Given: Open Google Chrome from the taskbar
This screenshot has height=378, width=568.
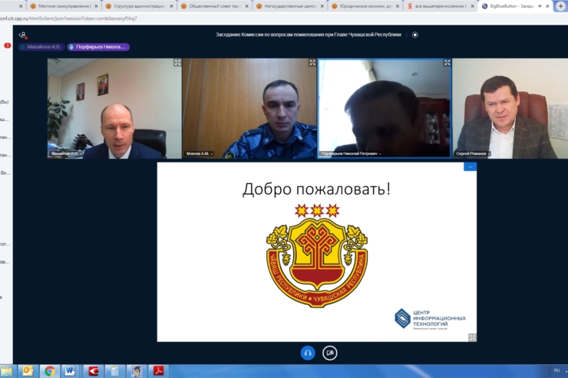Looking at the screenshot, I should (50, 371).
